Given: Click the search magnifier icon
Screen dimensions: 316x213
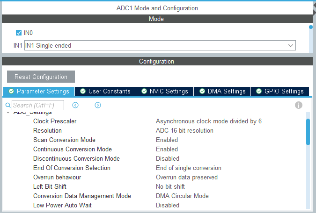Looking at the screenshot, I should 8,105.
